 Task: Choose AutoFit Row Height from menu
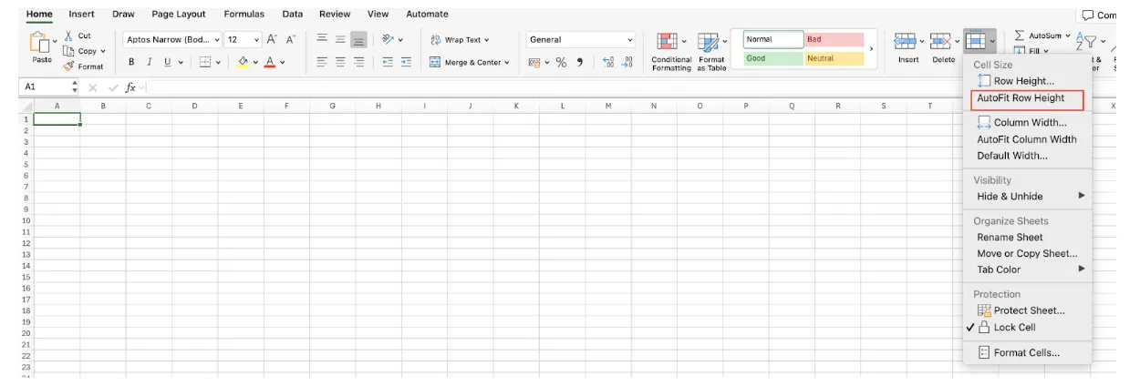1021,98
